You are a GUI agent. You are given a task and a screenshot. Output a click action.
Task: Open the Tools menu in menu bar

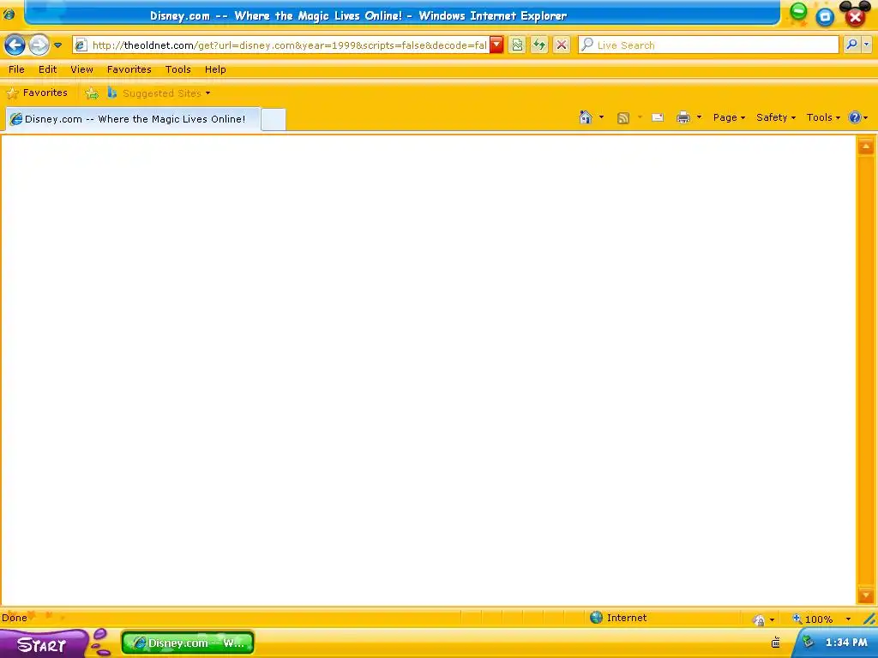point(178,69)
